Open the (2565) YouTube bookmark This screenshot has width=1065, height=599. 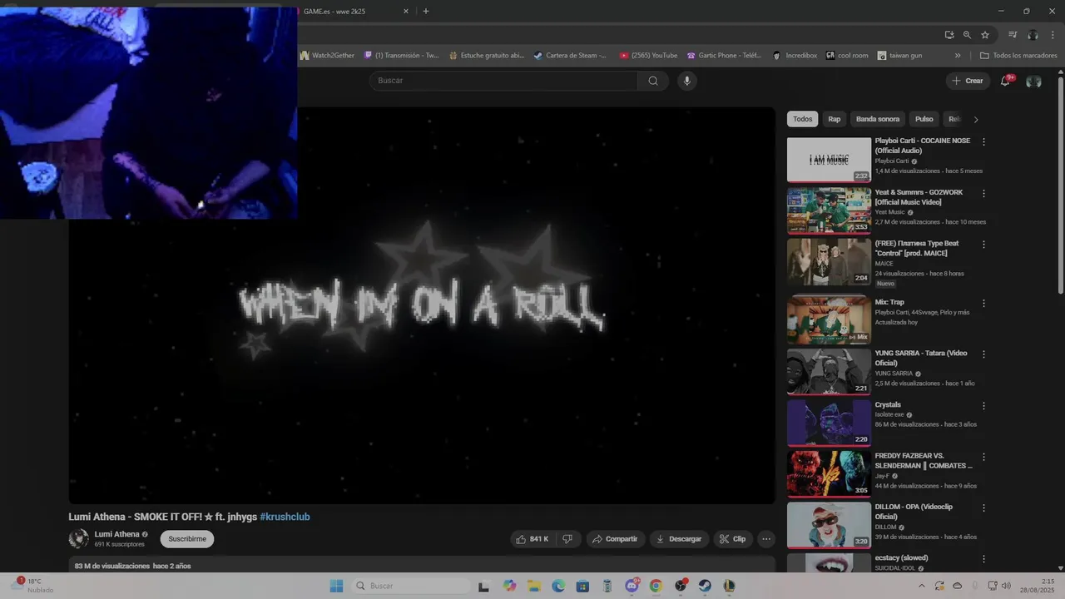point(648,56)
